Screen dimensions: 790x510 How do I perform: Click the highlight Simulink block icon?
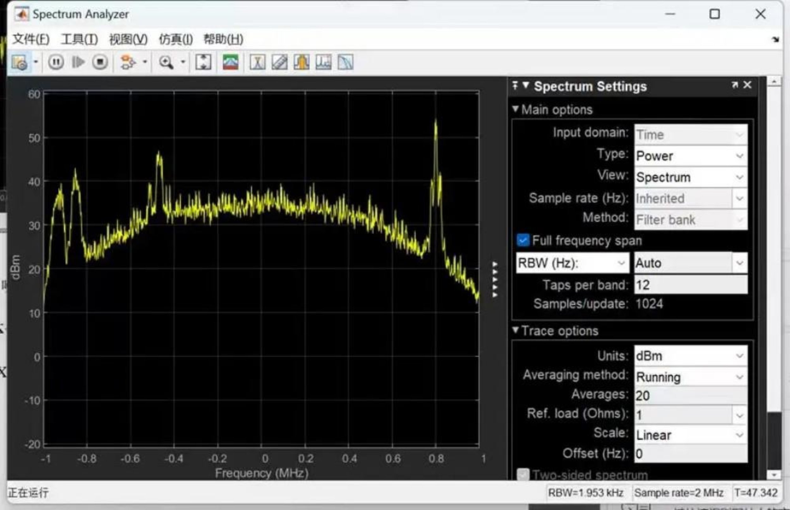[128, 62]
